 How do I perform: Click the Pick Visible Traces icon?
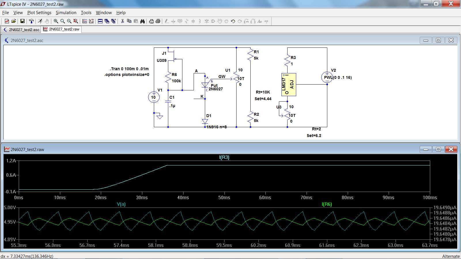click(85, 21)
